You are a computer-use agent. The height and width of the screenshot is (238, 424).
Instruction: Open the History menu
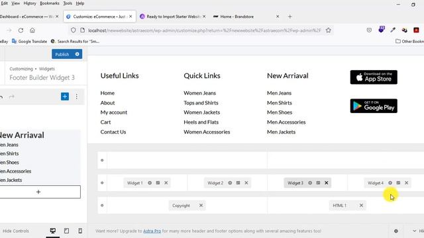pyautogui.click(x=30, y=3)
